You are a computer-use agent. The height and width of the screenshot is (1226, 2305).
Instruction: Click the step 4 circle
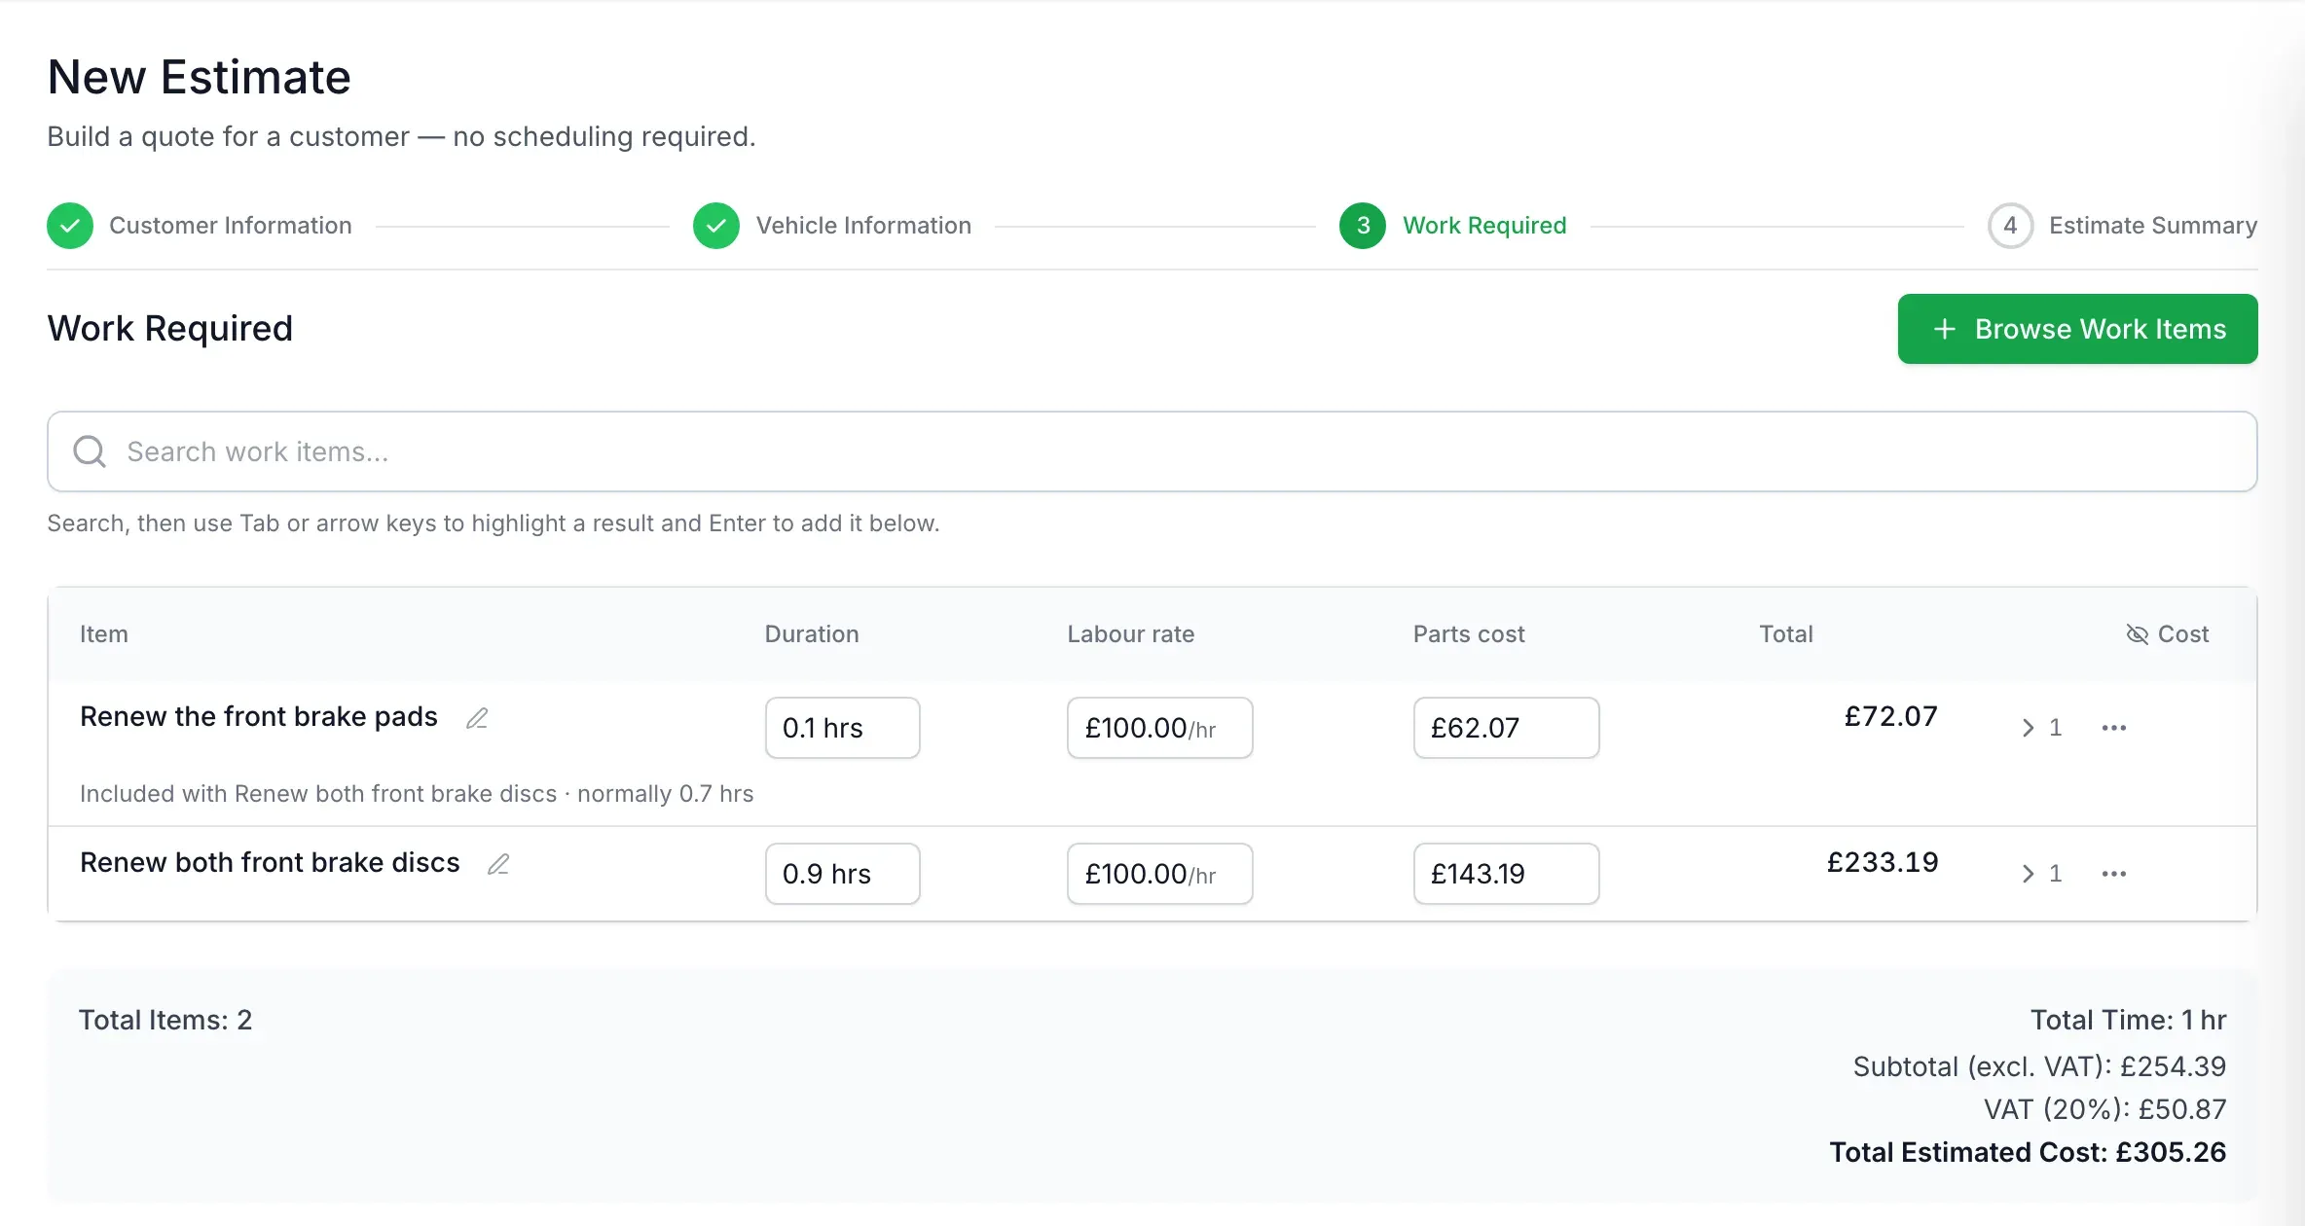pyautogui.click(x=2010, y=226)
